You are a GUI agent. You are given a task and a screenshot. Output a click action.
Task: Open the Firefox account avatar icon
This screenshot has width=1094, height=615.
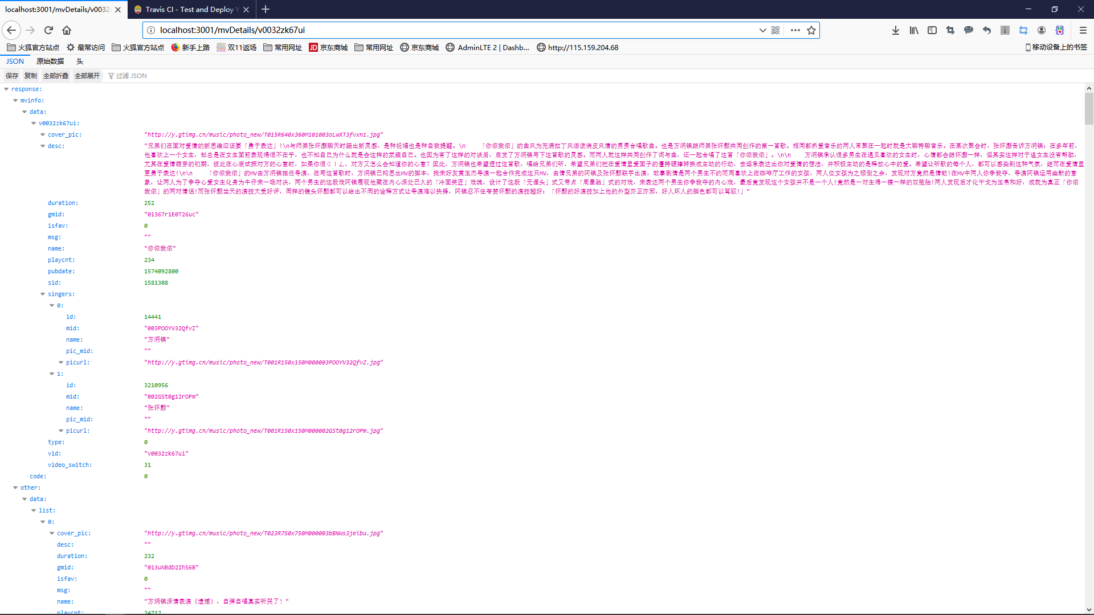1042,30
